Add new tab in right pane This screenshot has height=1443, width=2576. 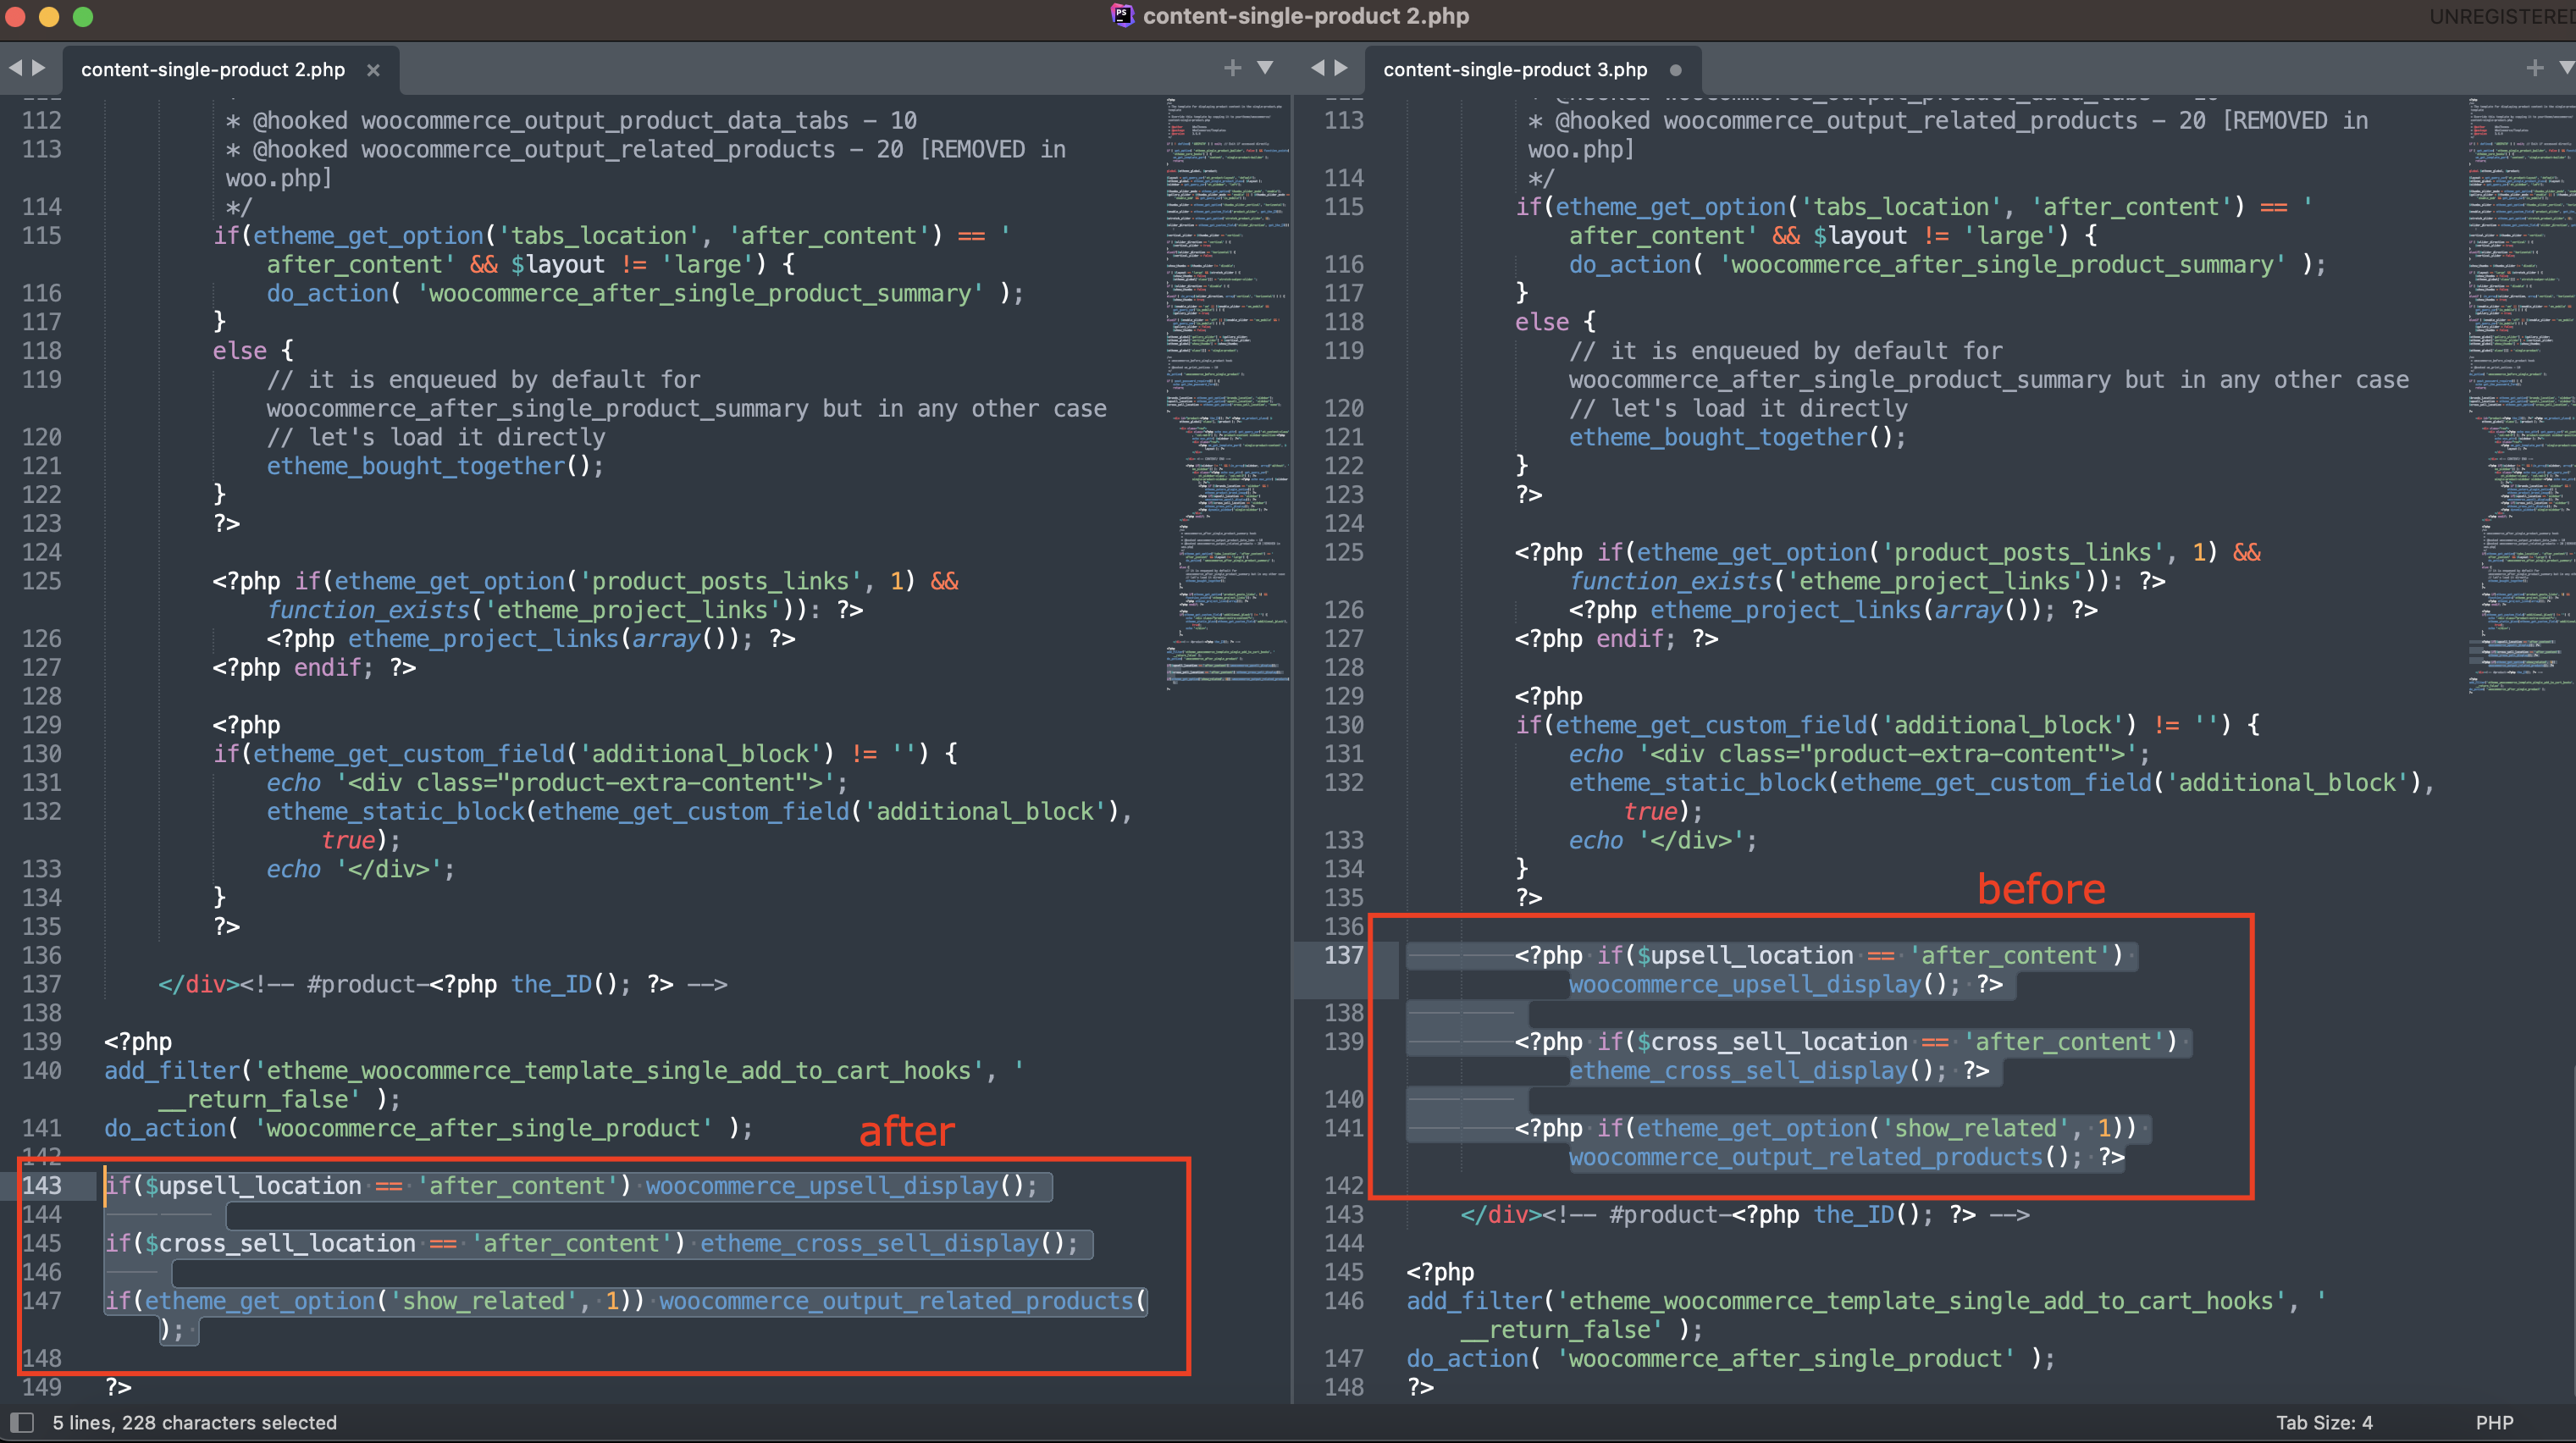2535,68
